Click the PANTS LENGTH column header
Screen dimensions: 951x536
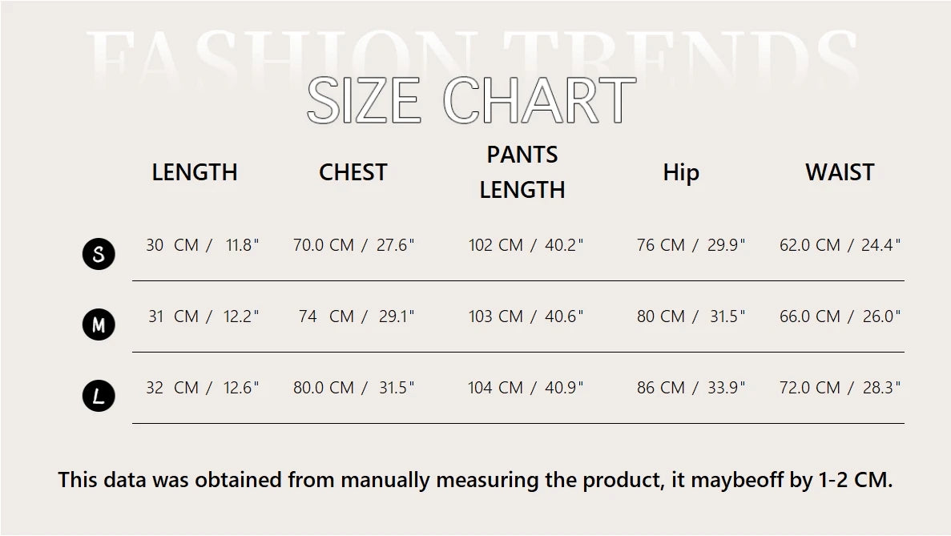522,172
